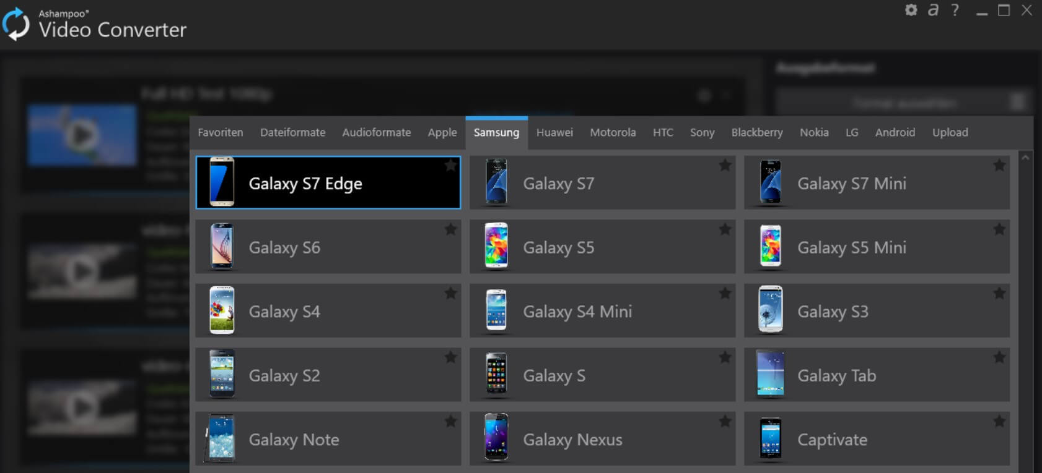The image size is (1042, 473).
Task: Switch to the Android tab
Action: 895,132
